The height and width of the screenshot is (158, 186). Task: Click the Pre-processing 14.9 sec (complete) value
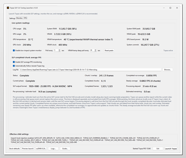coord(47,91)
